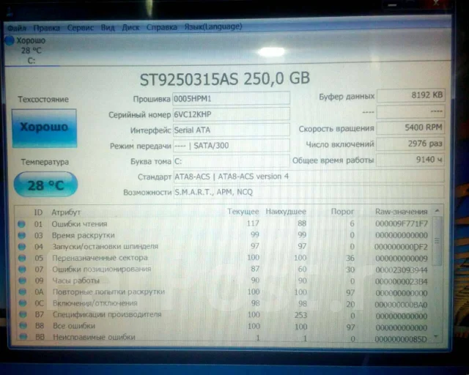Click status dot of Неисправимые ошибки row
Viewport: 469px width, 375px height.
23,337
